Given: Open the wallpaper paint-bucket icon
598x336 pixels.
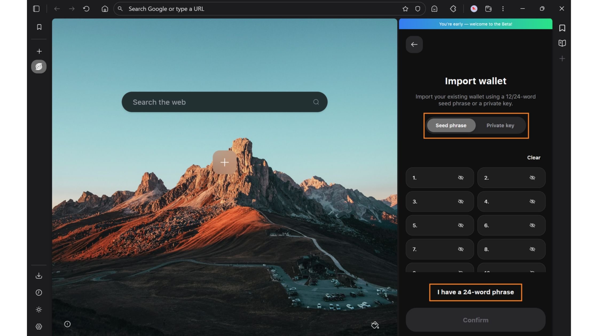Looking at the screenshot, I should coord(375,325).
